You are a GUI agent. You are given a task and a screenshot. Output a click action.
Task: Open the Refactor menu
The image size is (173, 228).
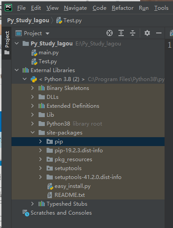(122, 8)
